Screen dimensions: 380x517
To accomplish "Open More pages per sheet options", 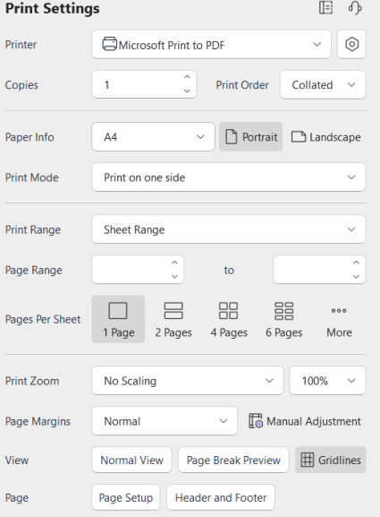I will [x=339, y=319].
